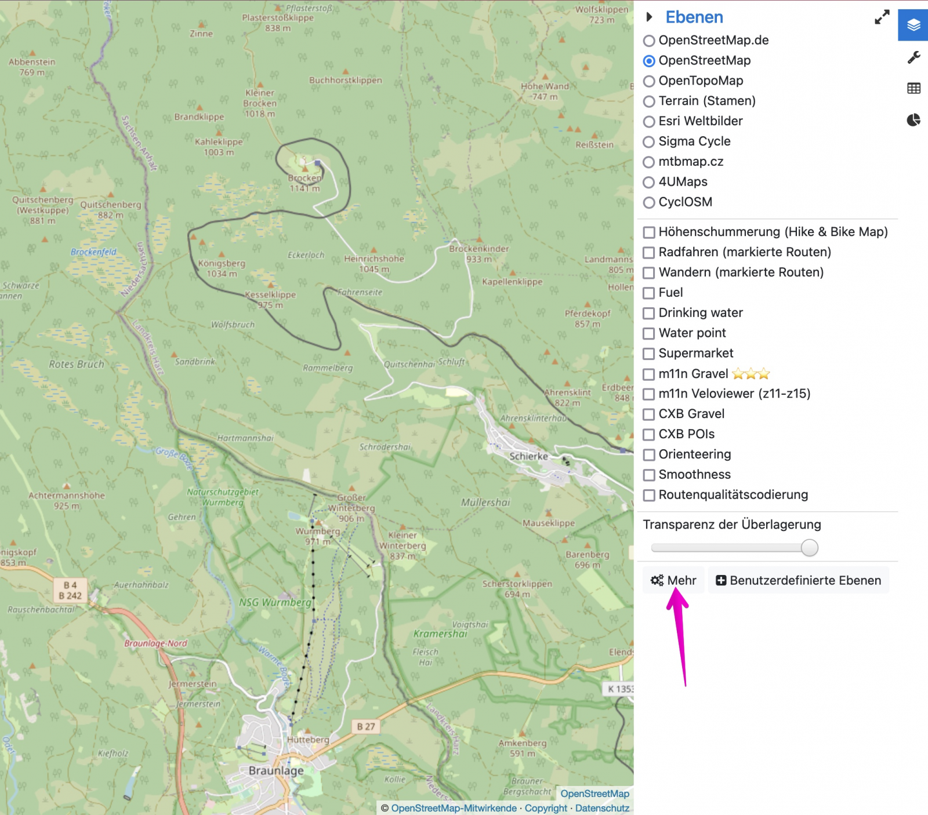Open the OpenStreetMap-Mitwirkende attribution link
928x815 pixels.
point(454,808)
